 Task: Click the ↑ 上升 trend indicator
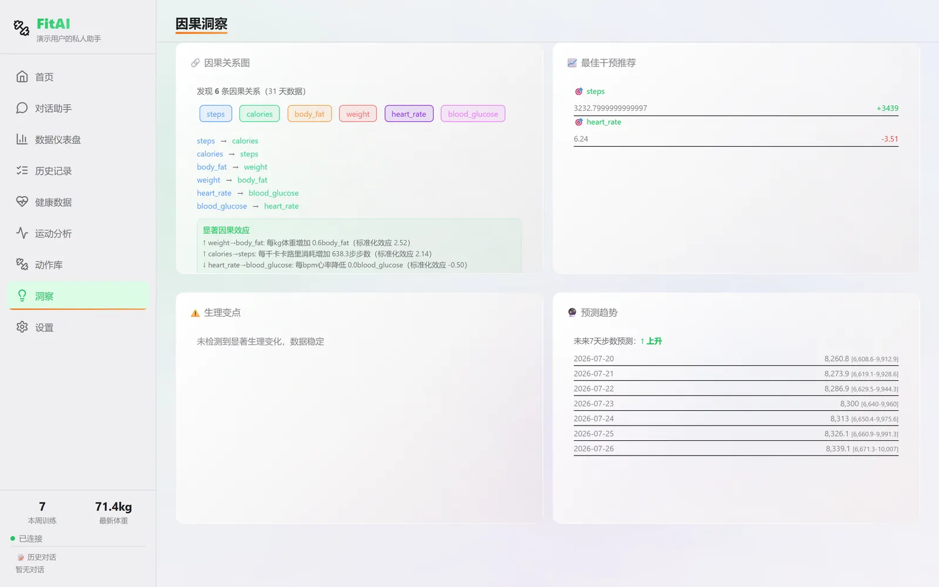(x=651, y=341)
